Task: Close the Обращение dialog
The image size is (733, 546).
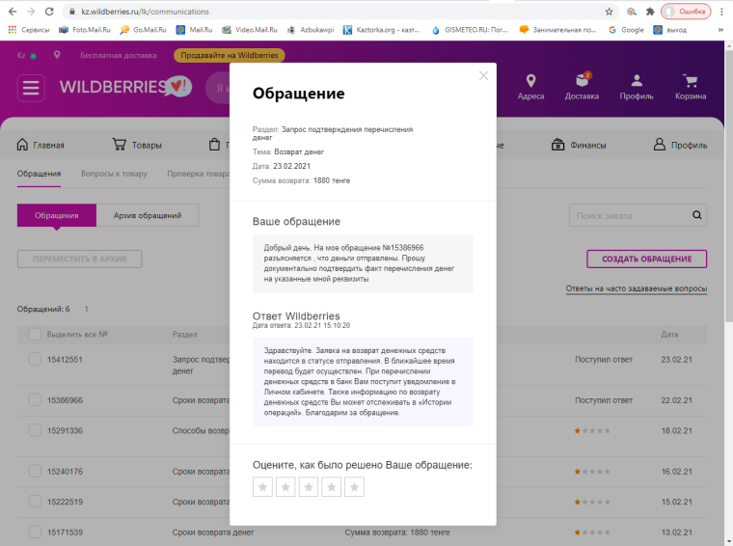Action: pyautogui.click(x=483, y=76)
